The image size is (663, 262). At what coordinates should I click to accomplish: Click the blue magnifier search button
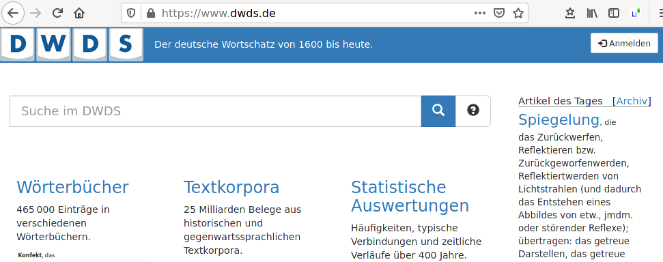(438, 111)
